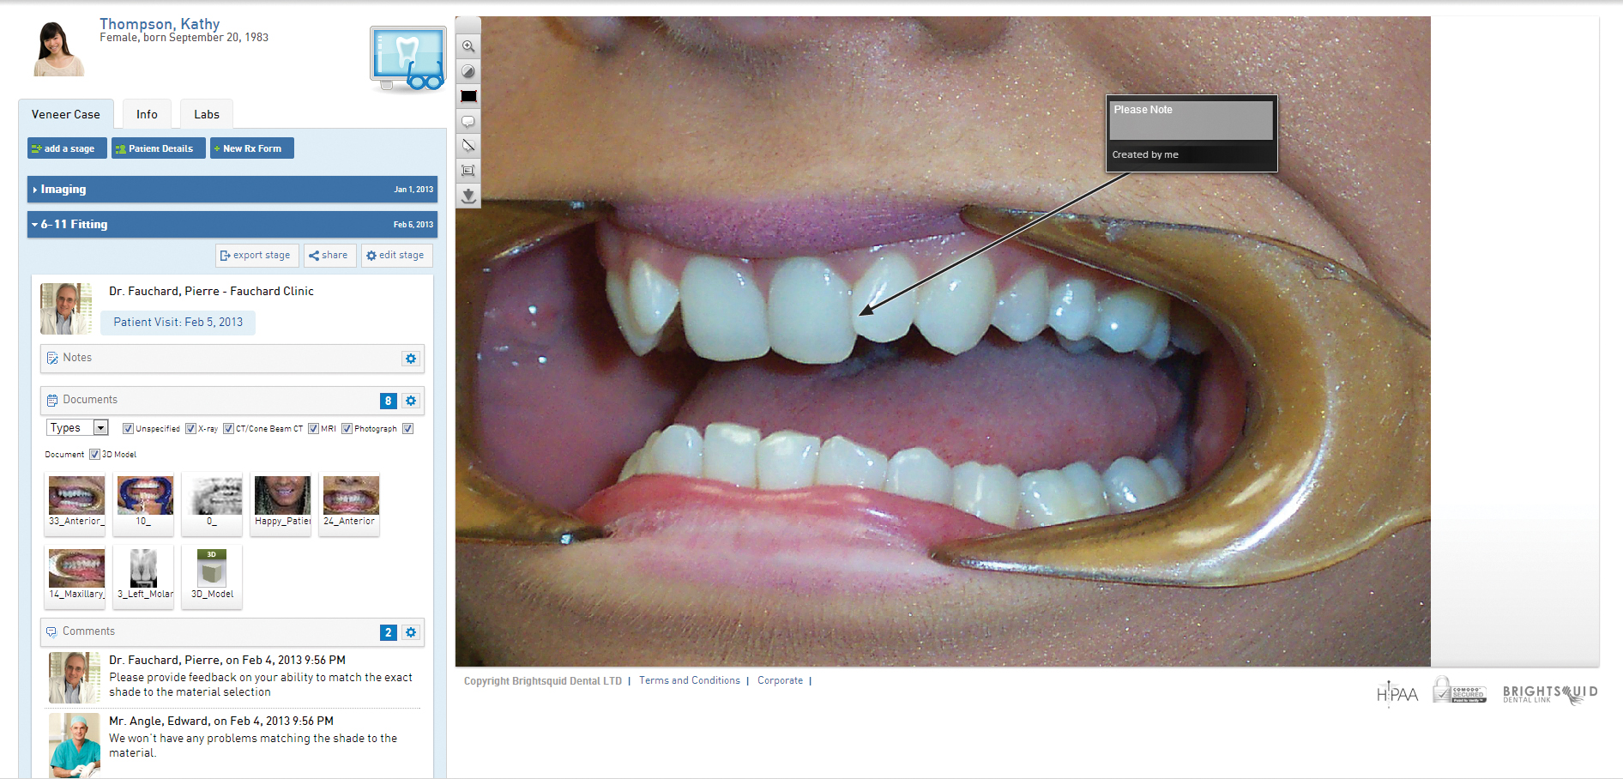Download the image with the arrow icon

click(468, 196)
